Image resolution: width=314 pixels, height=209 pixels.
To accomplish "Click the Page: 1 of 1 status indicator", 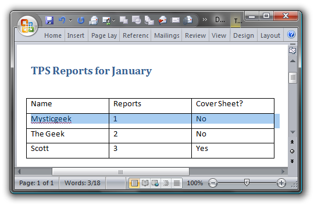I will [x=37, y=183].
